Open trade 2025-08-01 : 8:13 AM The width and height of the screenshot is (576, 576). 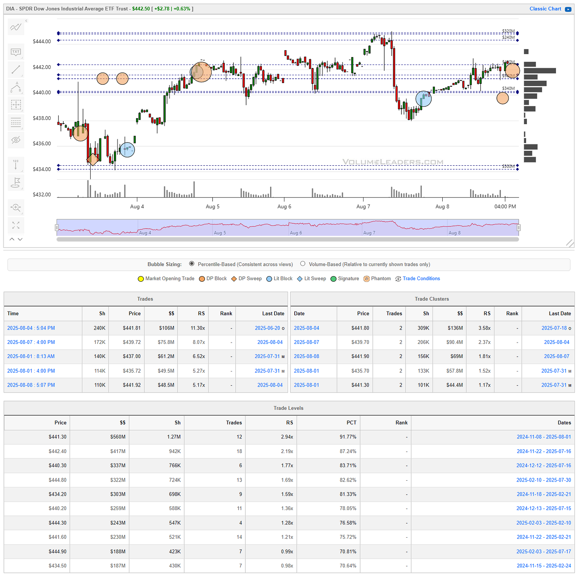[31, 356]
